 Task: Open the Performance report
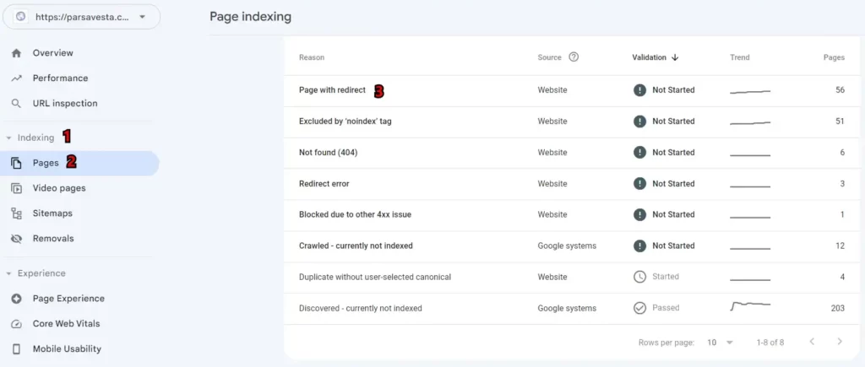[x=60, y=78]
